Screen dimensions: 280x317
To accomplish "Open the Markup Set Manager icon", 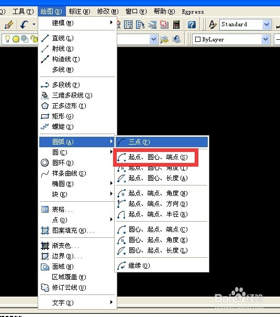I will pos(164,25).
